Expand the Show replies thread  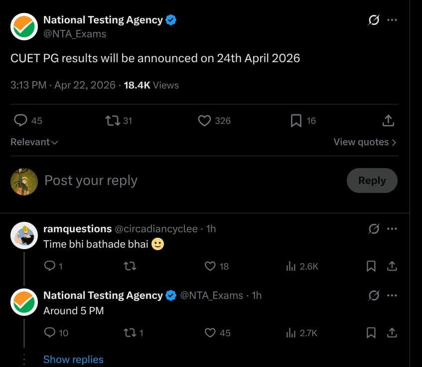click(73, 360)
